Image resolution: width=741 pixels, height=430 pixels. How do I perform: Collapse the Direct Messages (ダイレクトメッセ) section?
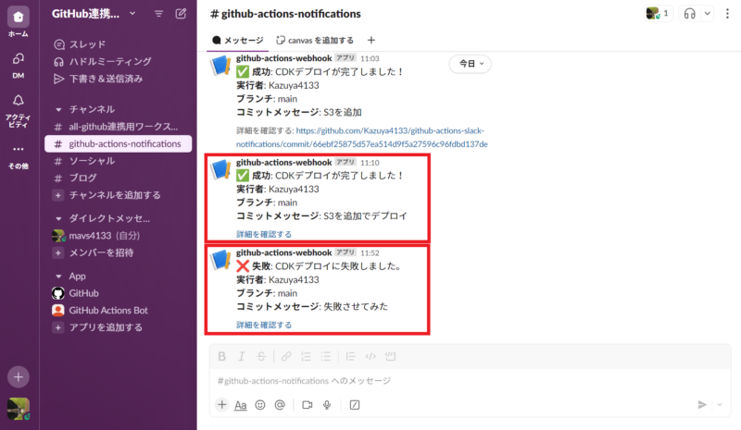point(58,218)
